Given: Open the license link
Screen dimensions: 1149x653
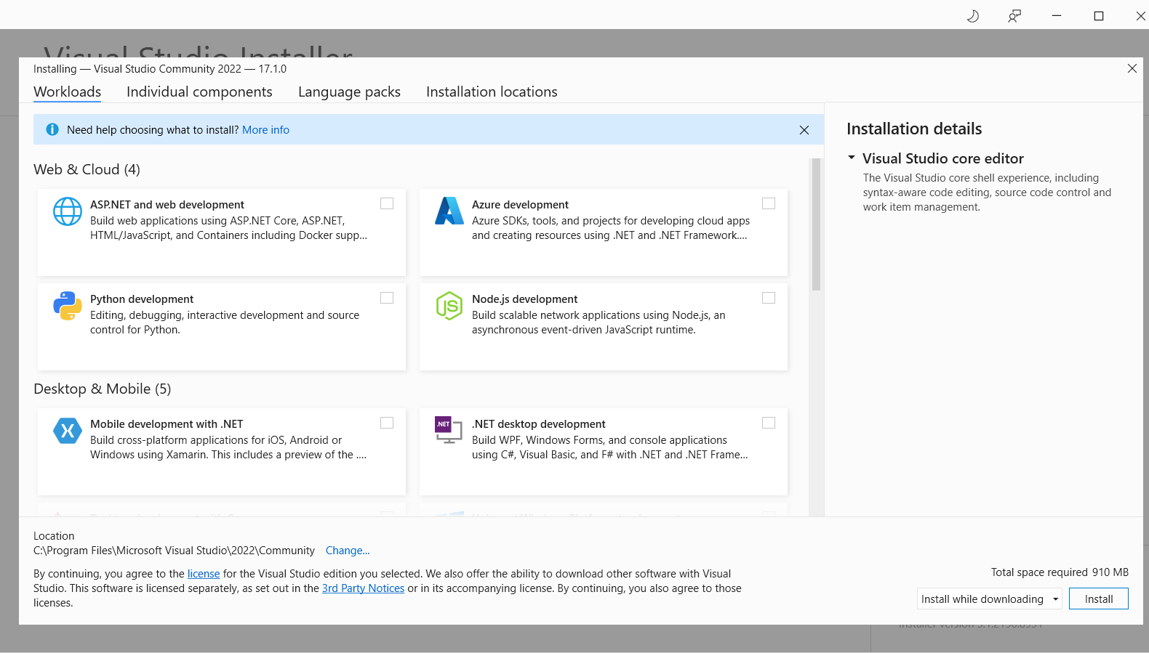Looking at the screenshot, I should (204, 574).
